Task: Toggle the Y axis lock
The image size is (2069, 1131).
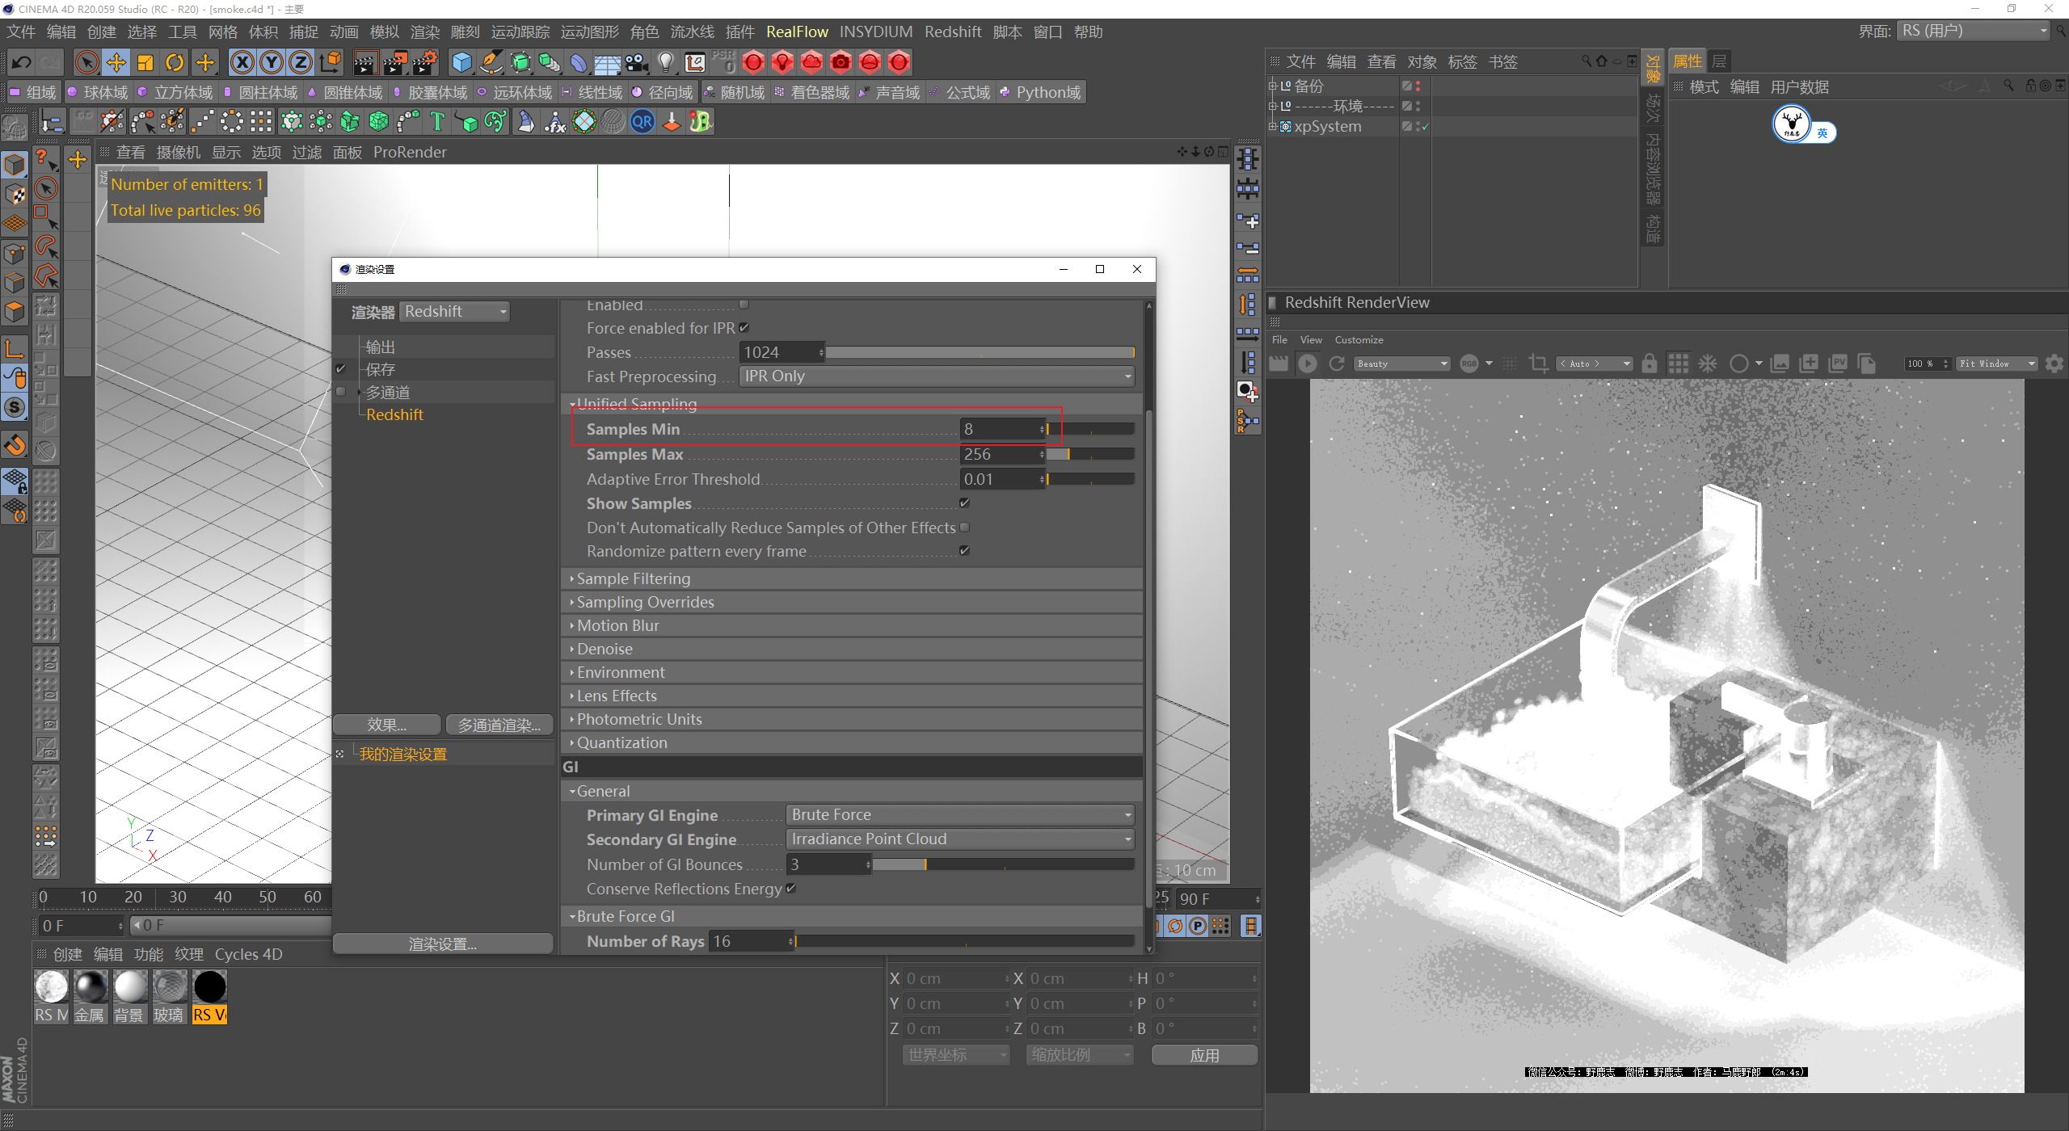Action: coord(272,62)
